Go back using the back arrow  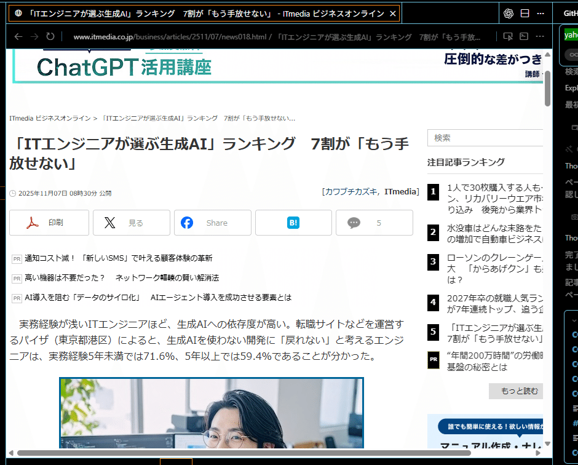[18, 36]
